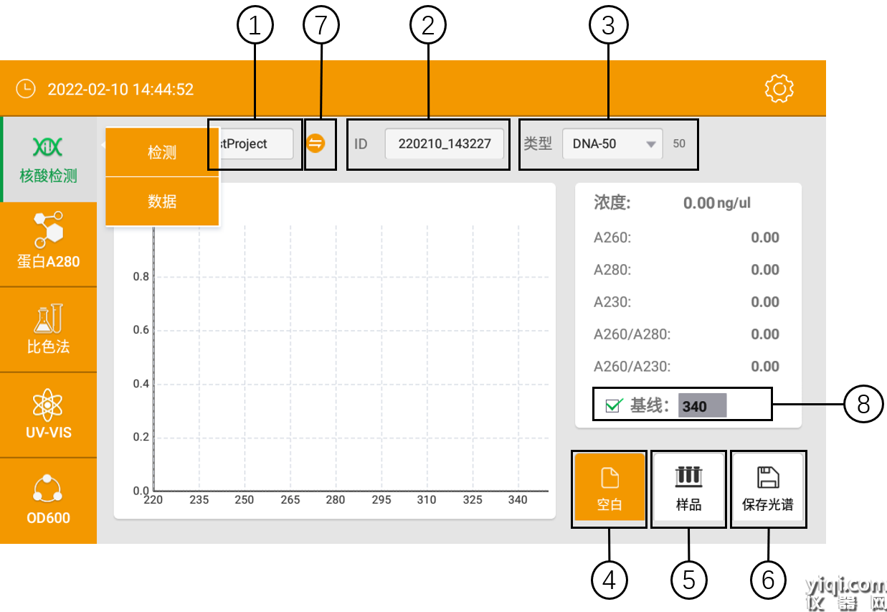Measure sample with 样品 button
The width and height of the screenshot is (887, 612).
click(688, 489)
